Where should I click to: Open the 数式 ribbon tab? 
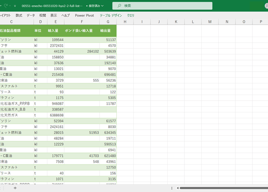coord(19,15)
